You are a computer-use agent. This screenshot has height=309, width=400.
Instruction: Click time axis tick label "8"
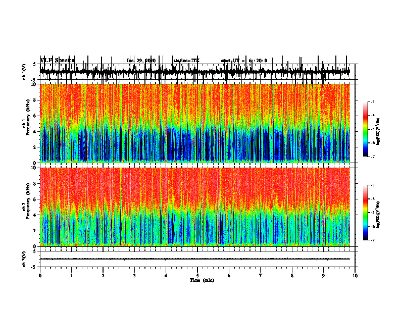click(292, 276)
